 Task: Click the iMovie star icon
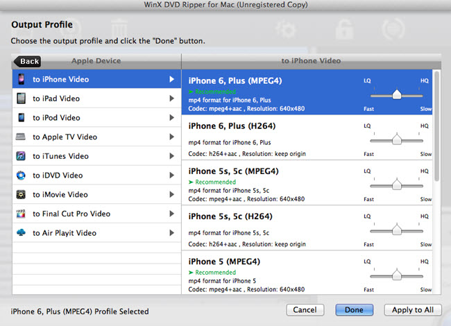[x=21, y=194]
